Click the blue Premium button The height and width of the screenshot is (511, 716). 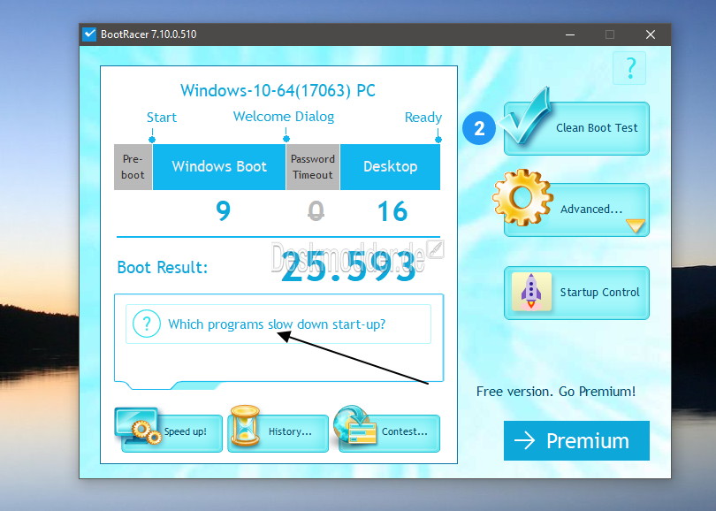576,440
